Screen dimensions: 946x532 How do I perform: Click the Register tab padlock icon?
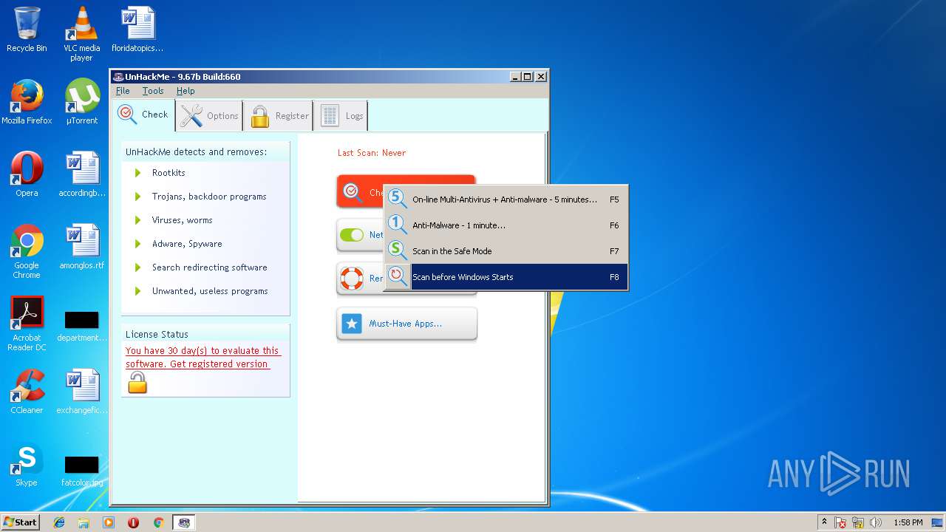(x=259, y=116)
